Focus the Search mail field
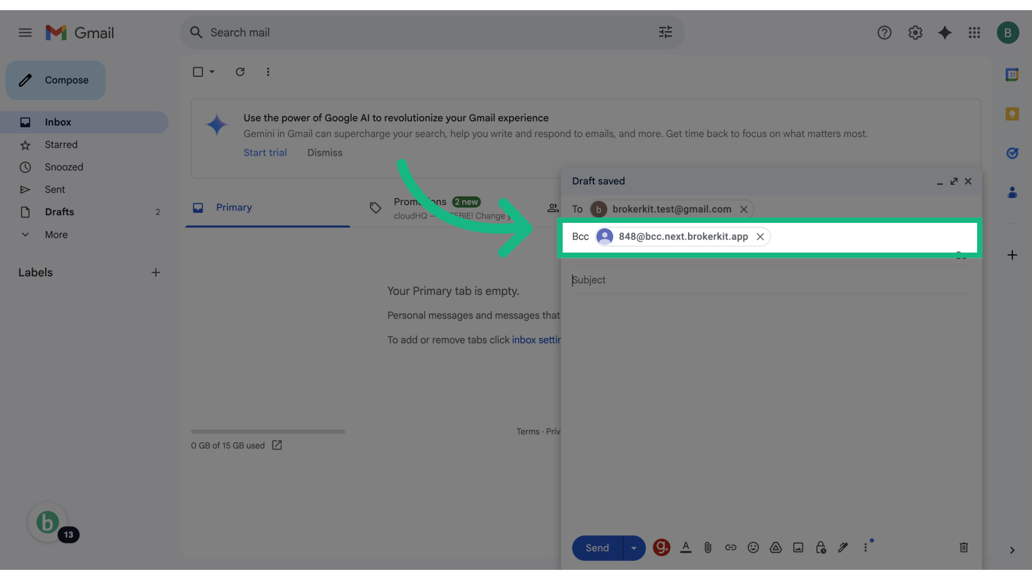 click(430, 33)
